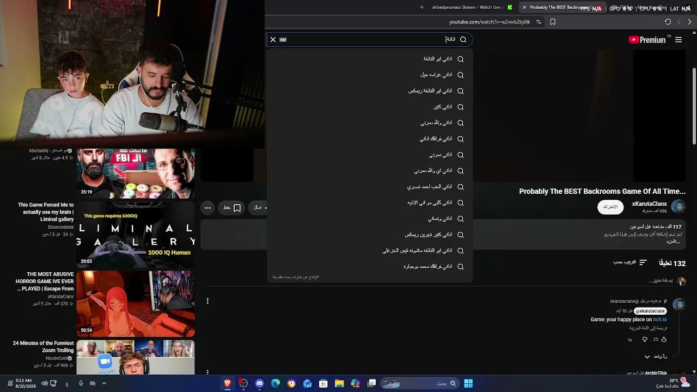Click the microphone icon in system tray
697x392 pixels.
(x=81, y=383)
